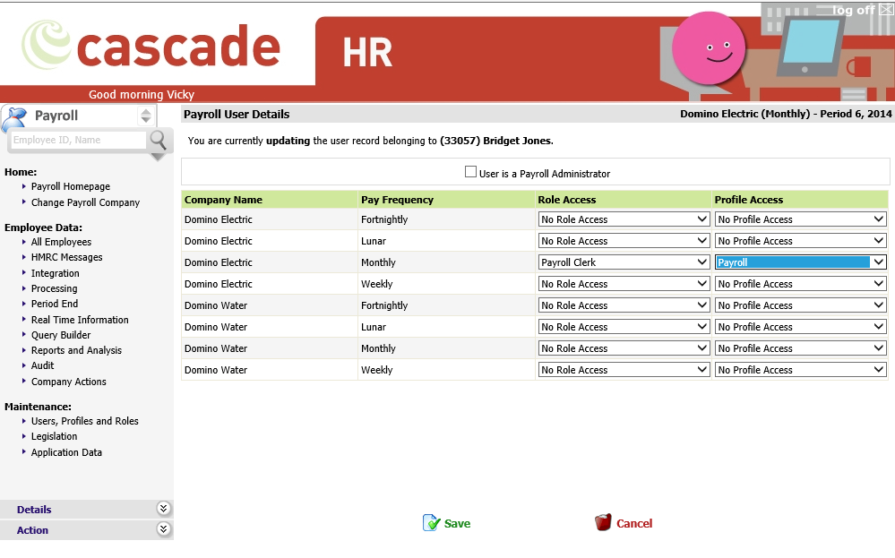The height and width of the screenshot is (558, 895).
Task: Open Real Time Information
Action: click(80, 320)
